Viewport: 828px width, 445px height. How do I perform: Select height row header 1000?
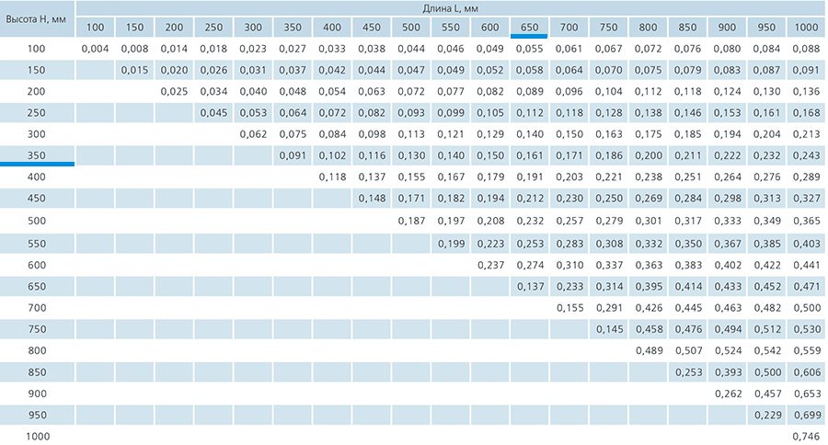pos(38,436)
